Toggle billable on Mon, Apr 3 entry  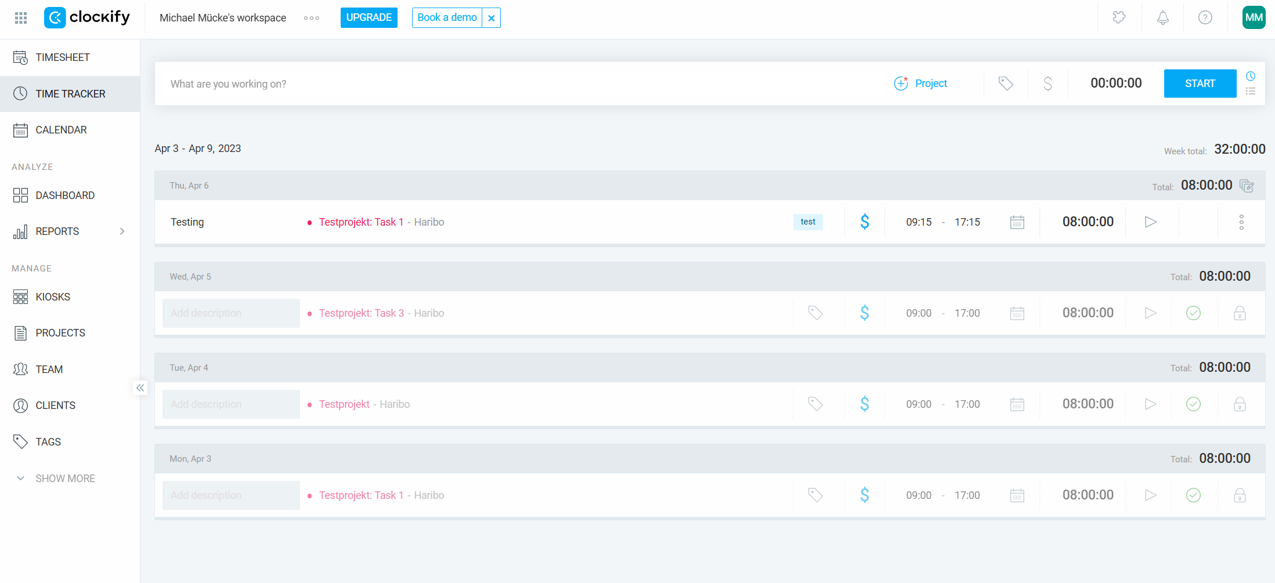tap(865, 495)
